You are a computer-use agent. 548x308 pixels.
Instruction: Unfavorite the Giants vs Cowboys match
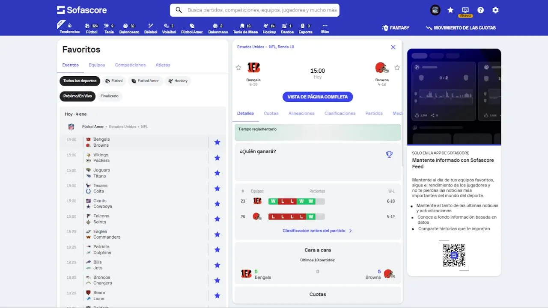click(217, 204)
